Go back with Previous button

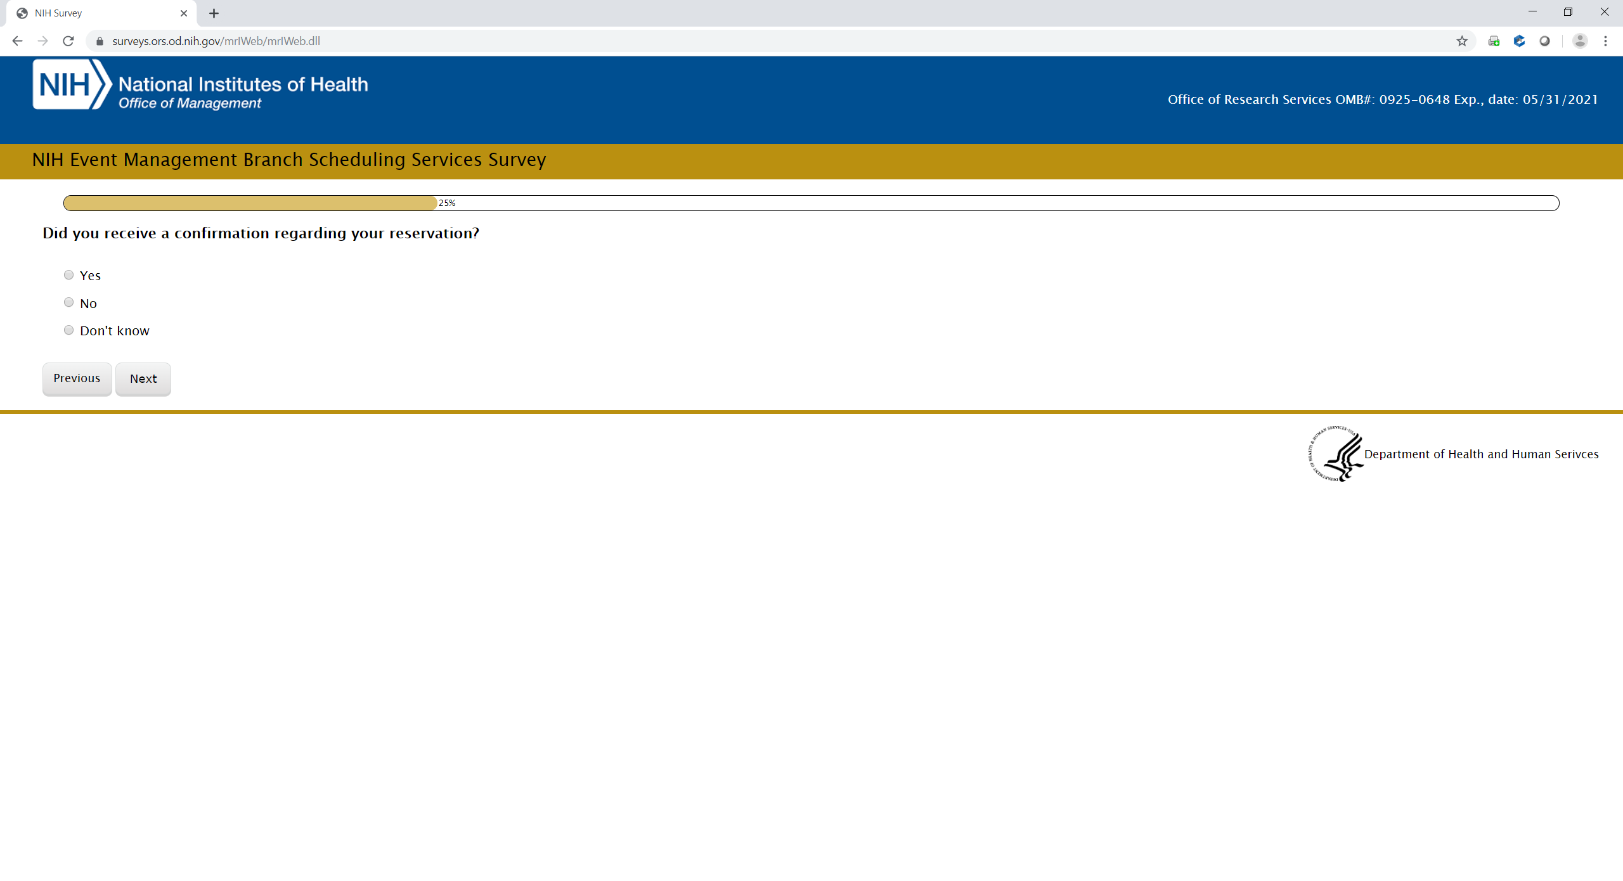(x=77, y=379)
